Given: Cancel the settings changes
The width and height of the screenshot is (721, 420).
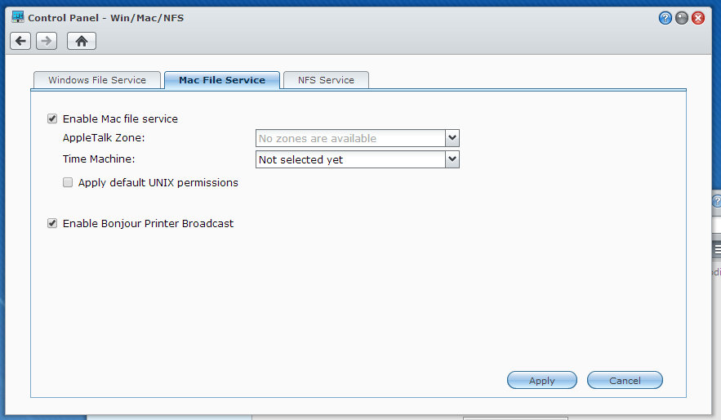Looking at the screenshot, I should click(625, 381).
